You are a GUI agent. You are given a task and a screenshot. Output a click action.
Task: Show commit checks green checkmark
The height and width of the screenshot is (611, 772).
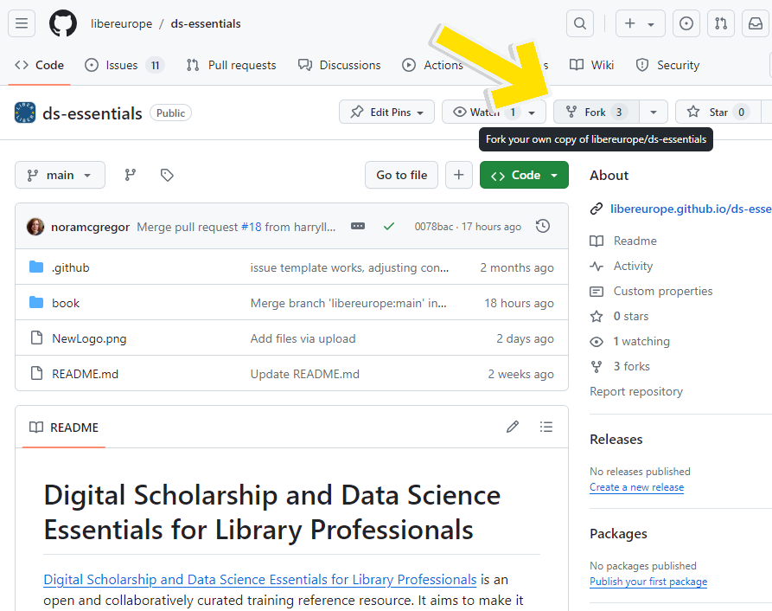[389, 226]
